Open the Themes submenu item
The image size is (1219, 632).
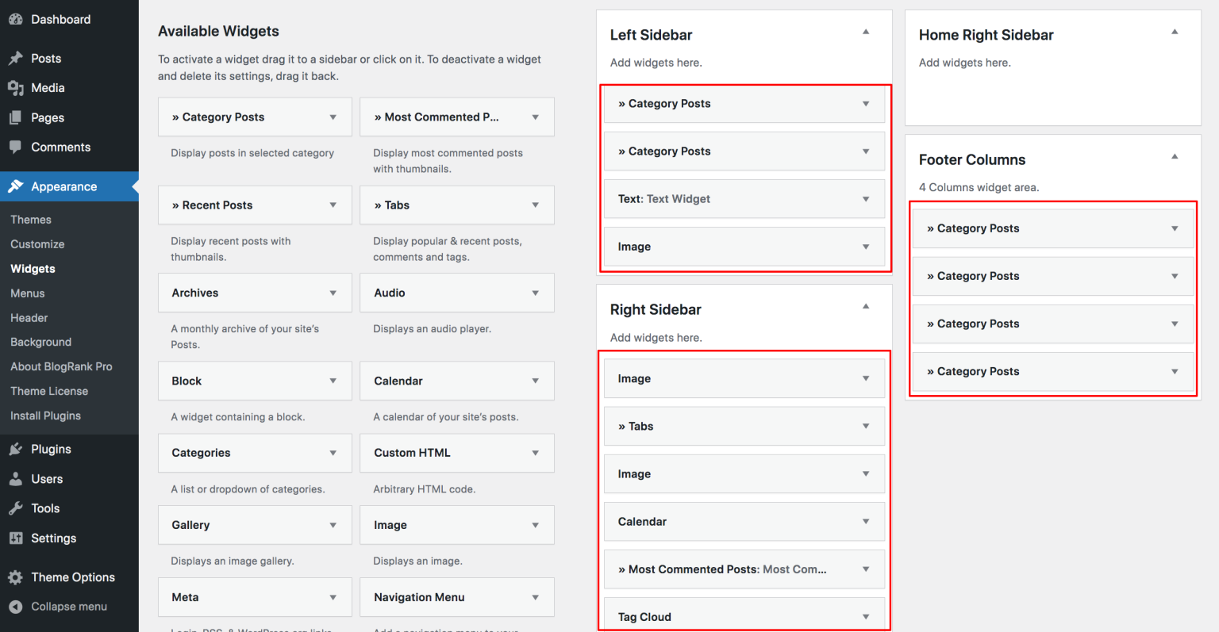31,220
